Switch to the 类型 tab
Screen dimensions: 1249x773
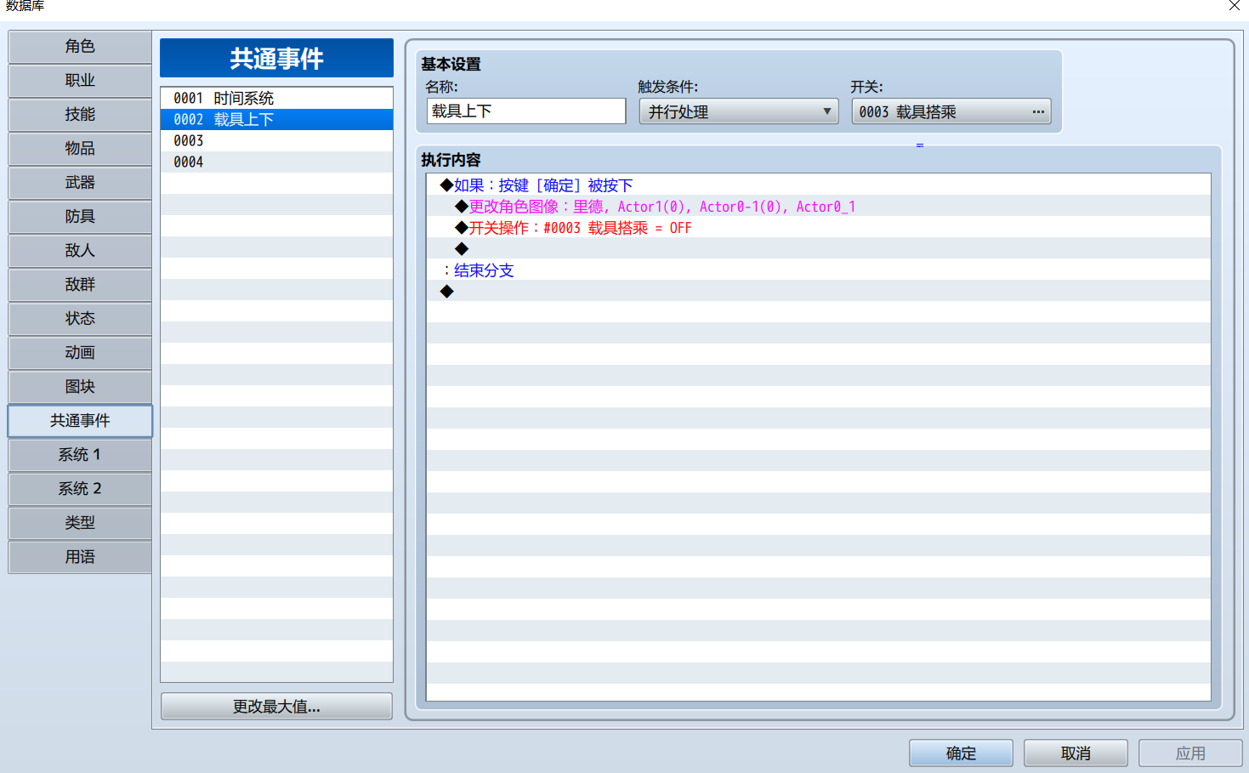point(80,523)
